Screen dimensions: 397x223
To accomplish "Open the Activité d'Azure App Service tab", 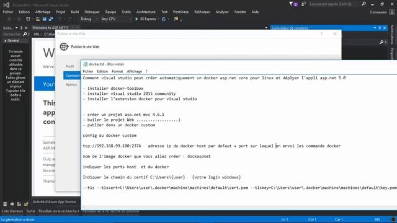I will pos(54,202).
